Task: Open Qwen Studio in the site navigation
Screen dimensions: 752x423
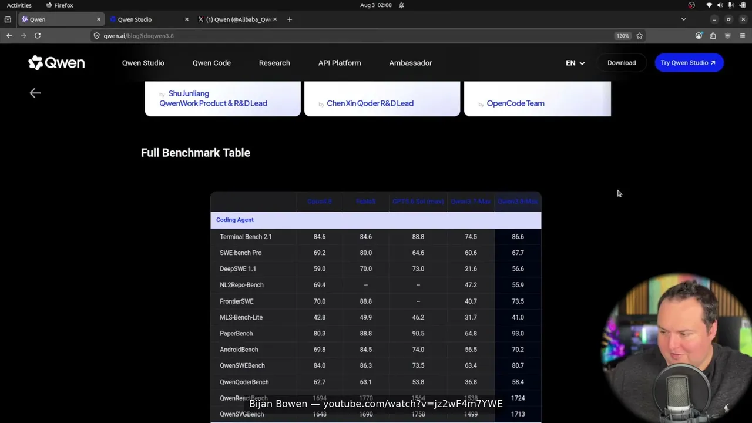Action: (x=143, y=63)
